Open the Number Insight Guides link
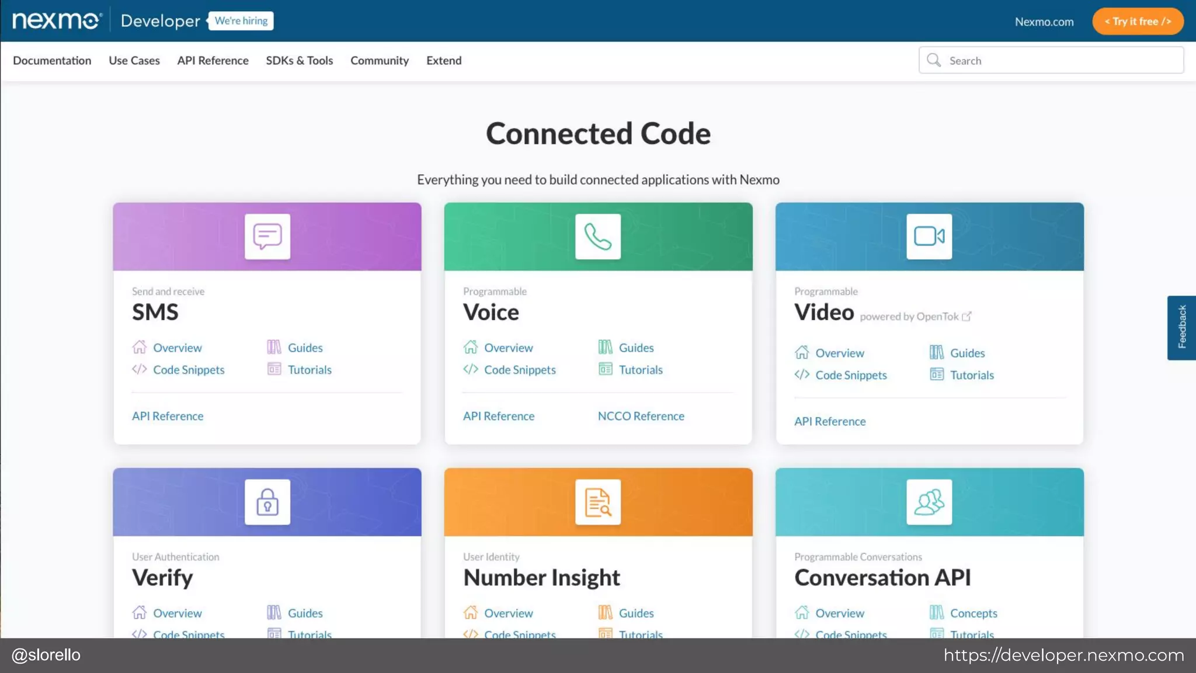1196x673 pixels. click(636, 613)
